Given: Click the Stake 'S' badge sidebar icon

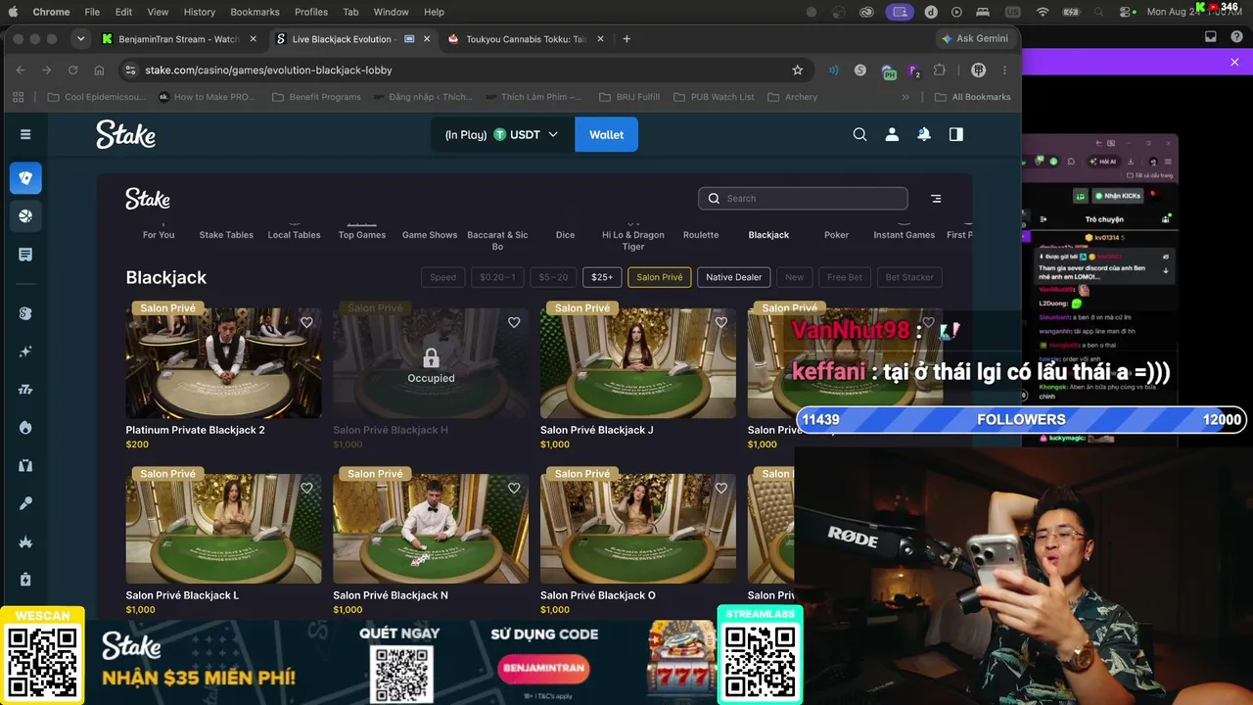Looking at the screenshot, I should click(x=25, y=313).
